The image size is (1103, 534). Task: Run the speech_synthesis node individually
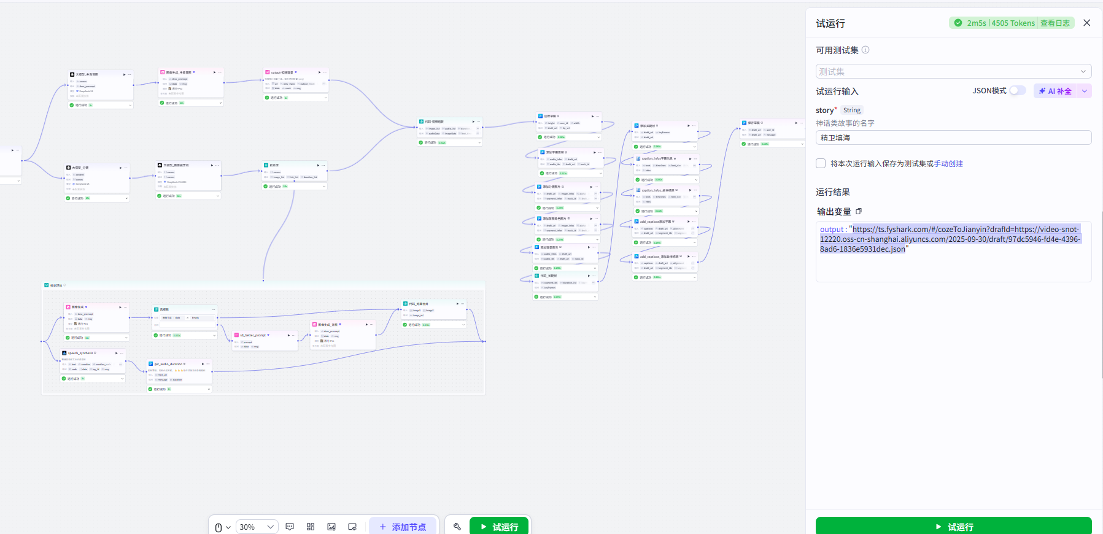click(116, 353)
